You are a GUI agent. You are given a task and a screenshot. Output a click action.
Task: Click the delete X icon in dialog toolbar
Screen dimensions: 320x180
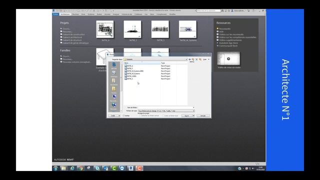pyautogui.click(x=196, y=59)
